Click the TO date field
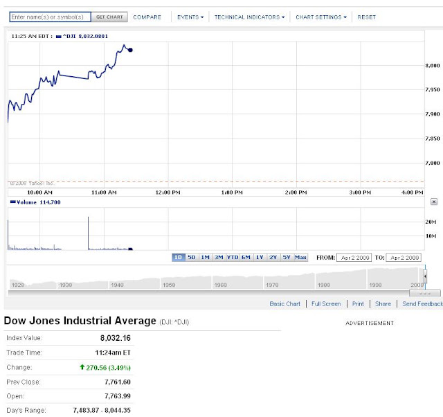 [x=404, y=258]
